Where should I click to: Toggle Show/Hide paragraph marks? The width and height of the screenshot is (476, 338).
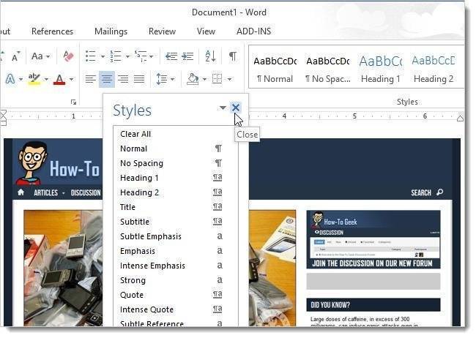click(x=232, y=56)
